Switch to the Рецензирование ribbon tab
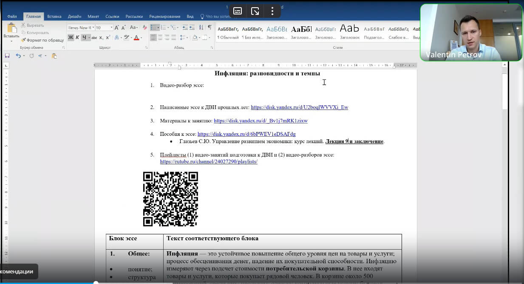 click(165, 17)
